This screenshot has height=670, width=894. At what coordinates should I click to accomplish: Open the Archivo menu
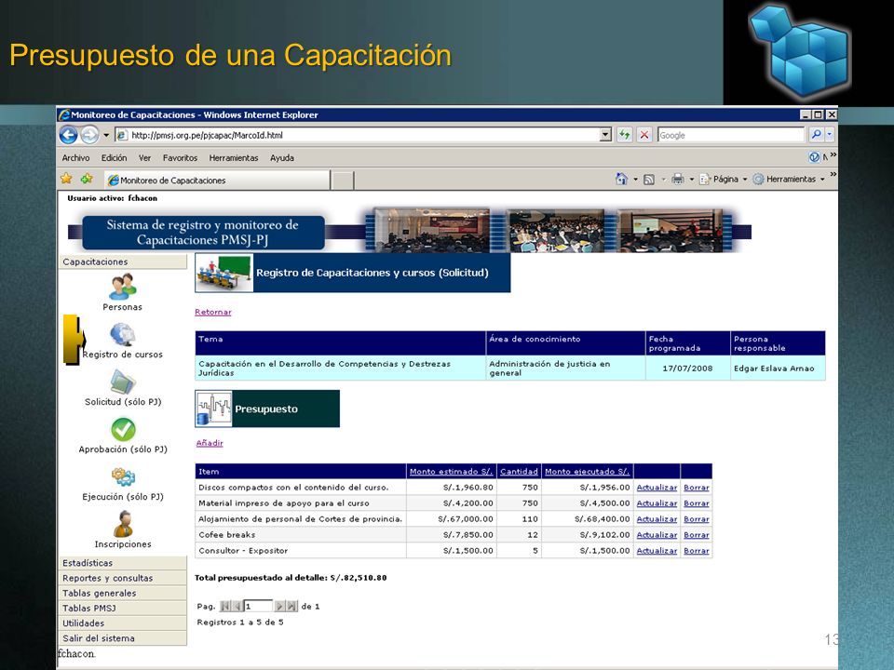75,158
